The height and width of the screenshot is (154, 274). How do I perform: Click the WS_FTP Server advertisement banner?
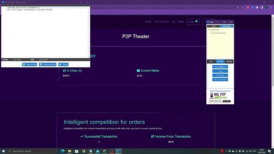pos(220,98)
